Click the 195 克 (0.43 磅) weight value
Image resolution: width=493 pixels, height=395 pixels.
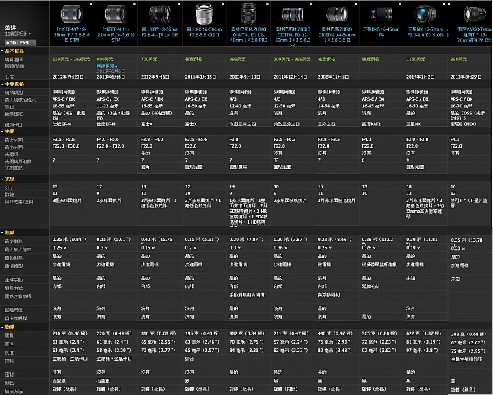202,333
